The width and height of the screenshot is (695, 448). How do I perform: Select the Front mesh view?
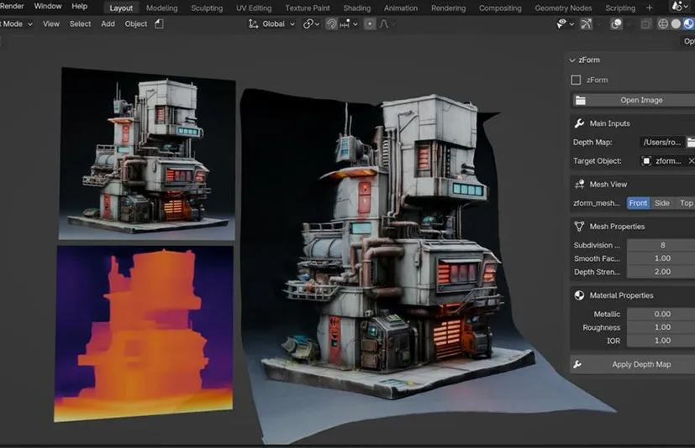638,203
